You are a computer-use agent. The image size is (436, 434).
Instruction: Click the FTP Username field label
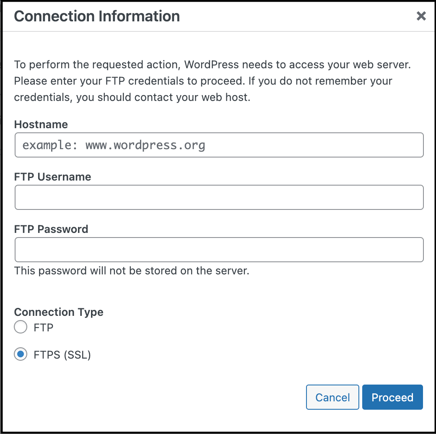[52, 177]
